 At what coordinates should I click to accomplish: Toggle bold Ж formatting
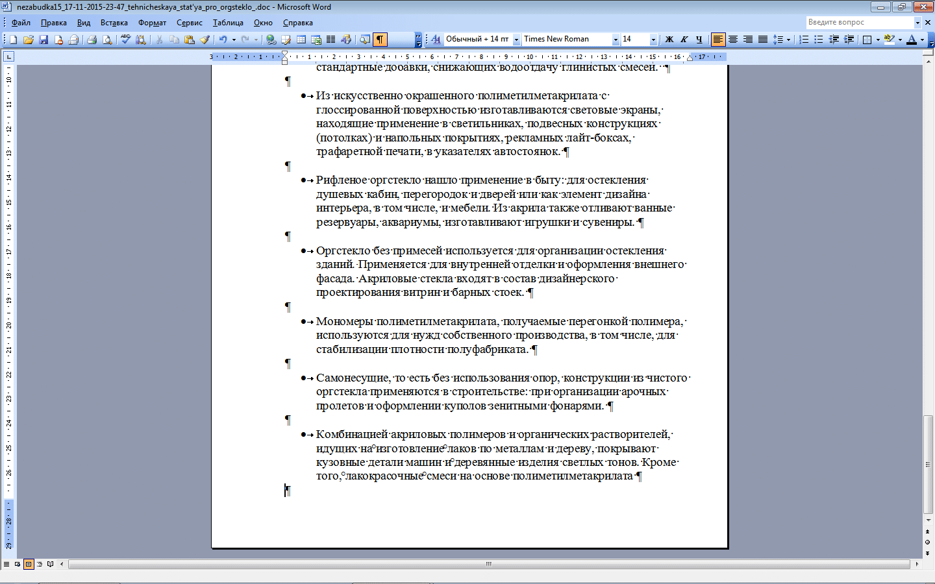pos(669,40)
